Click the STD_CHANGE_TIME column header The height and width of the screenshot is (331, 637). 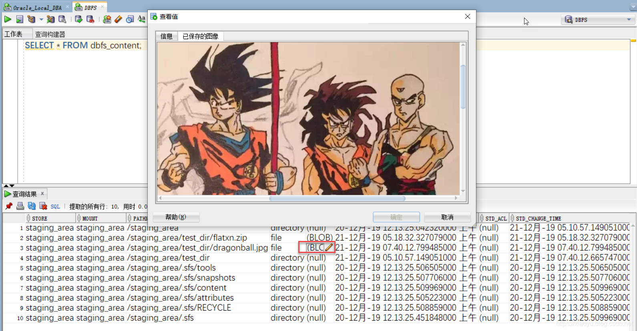click(x=569, y=219)
